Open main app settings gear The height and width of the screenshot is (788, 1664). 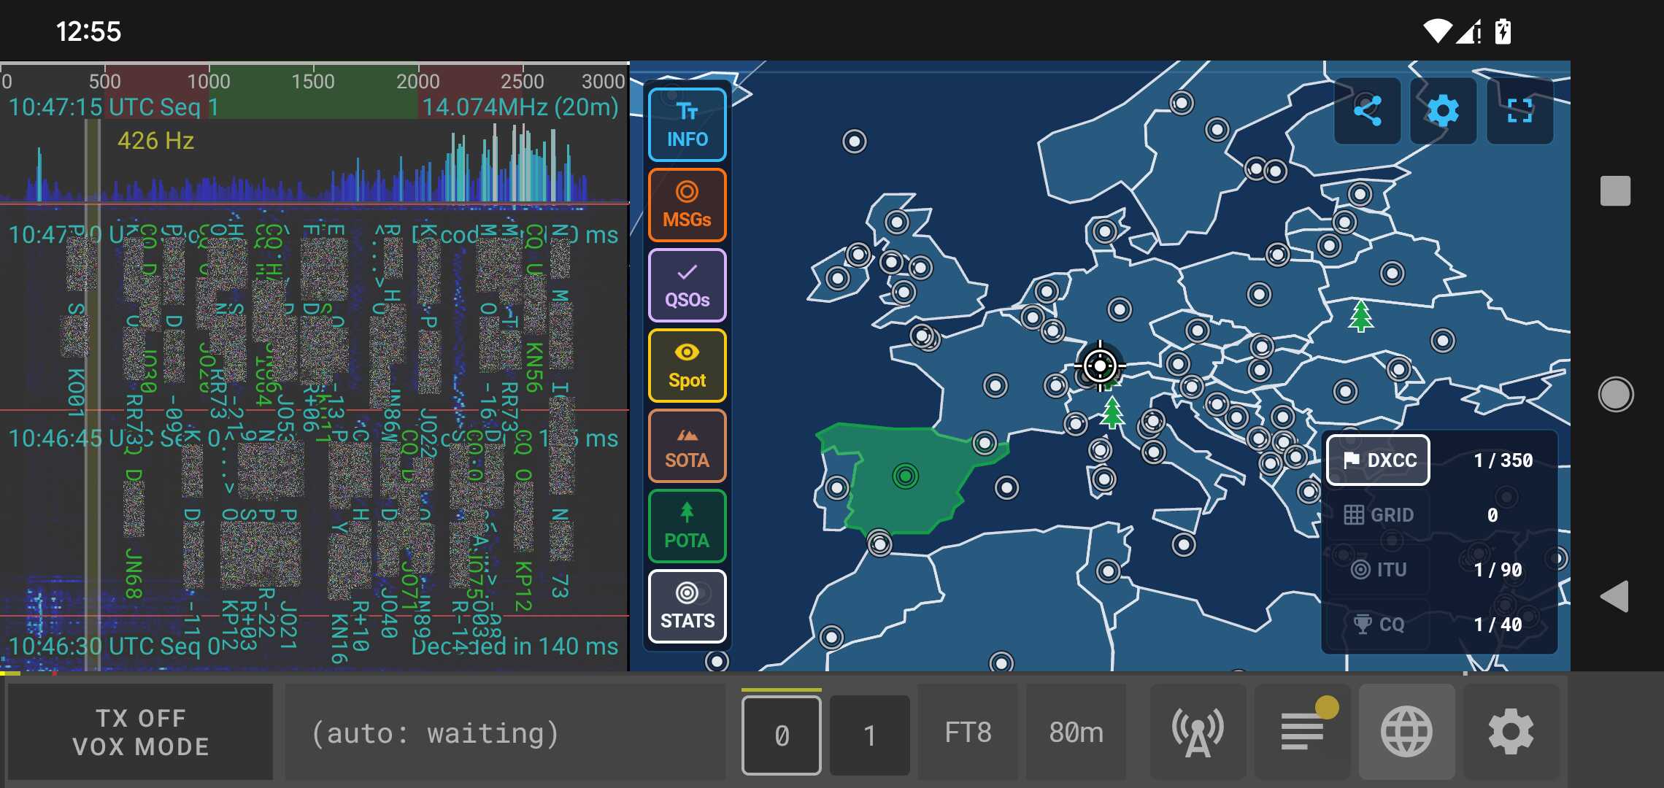point(1511,733)
